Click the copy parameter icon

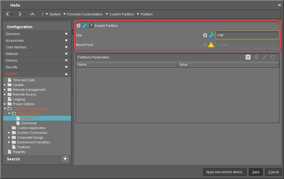point(273,57)
